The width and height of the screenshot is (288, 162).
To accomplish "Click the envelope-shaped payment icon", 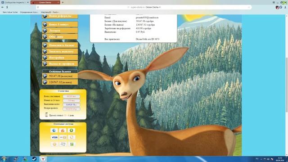I will tap(63, 144).
